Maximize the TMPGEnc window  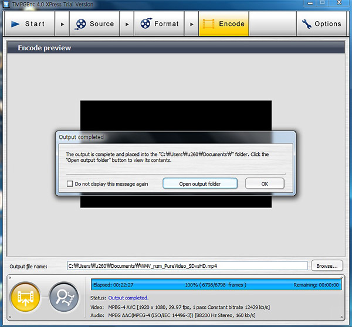click(x=322, y=3)
